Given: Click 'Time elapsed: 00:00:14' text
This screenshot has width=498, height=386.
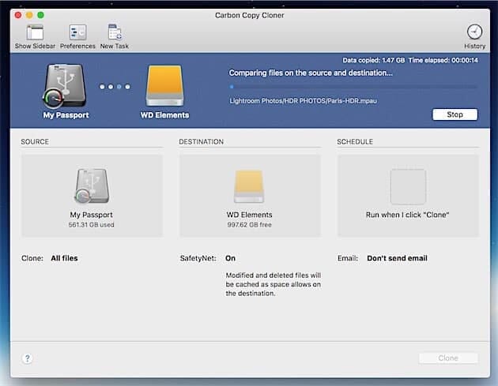Looking at the screenshot, I should click(x=443, y=60).
